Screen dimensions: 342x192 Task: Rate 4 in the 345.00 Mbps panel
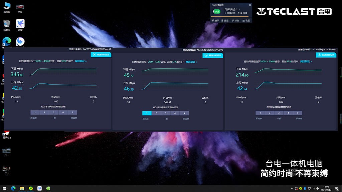pos(63,112)
